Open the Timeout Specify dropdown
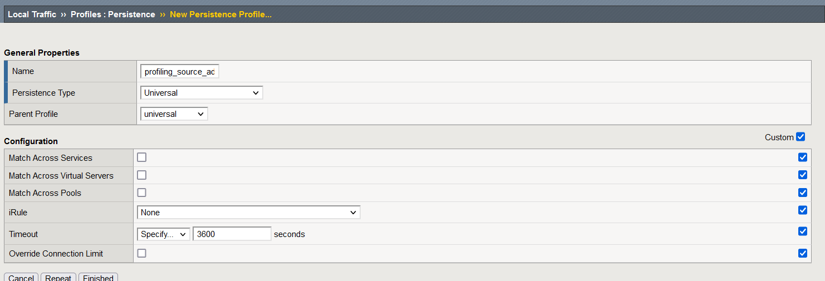 click(x=164, y=234)
